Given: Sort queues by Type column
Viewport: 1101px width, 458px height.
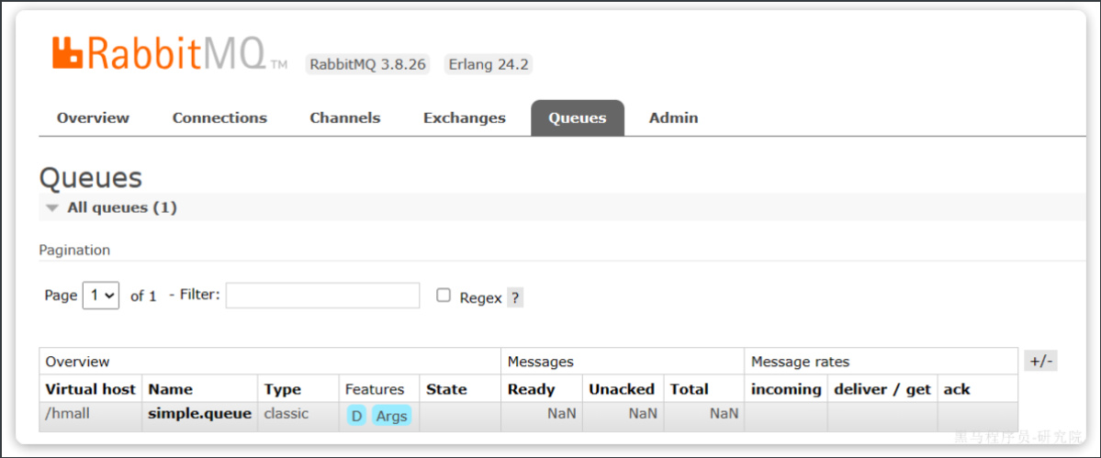Looking at the screenshot, I should 282,389.
